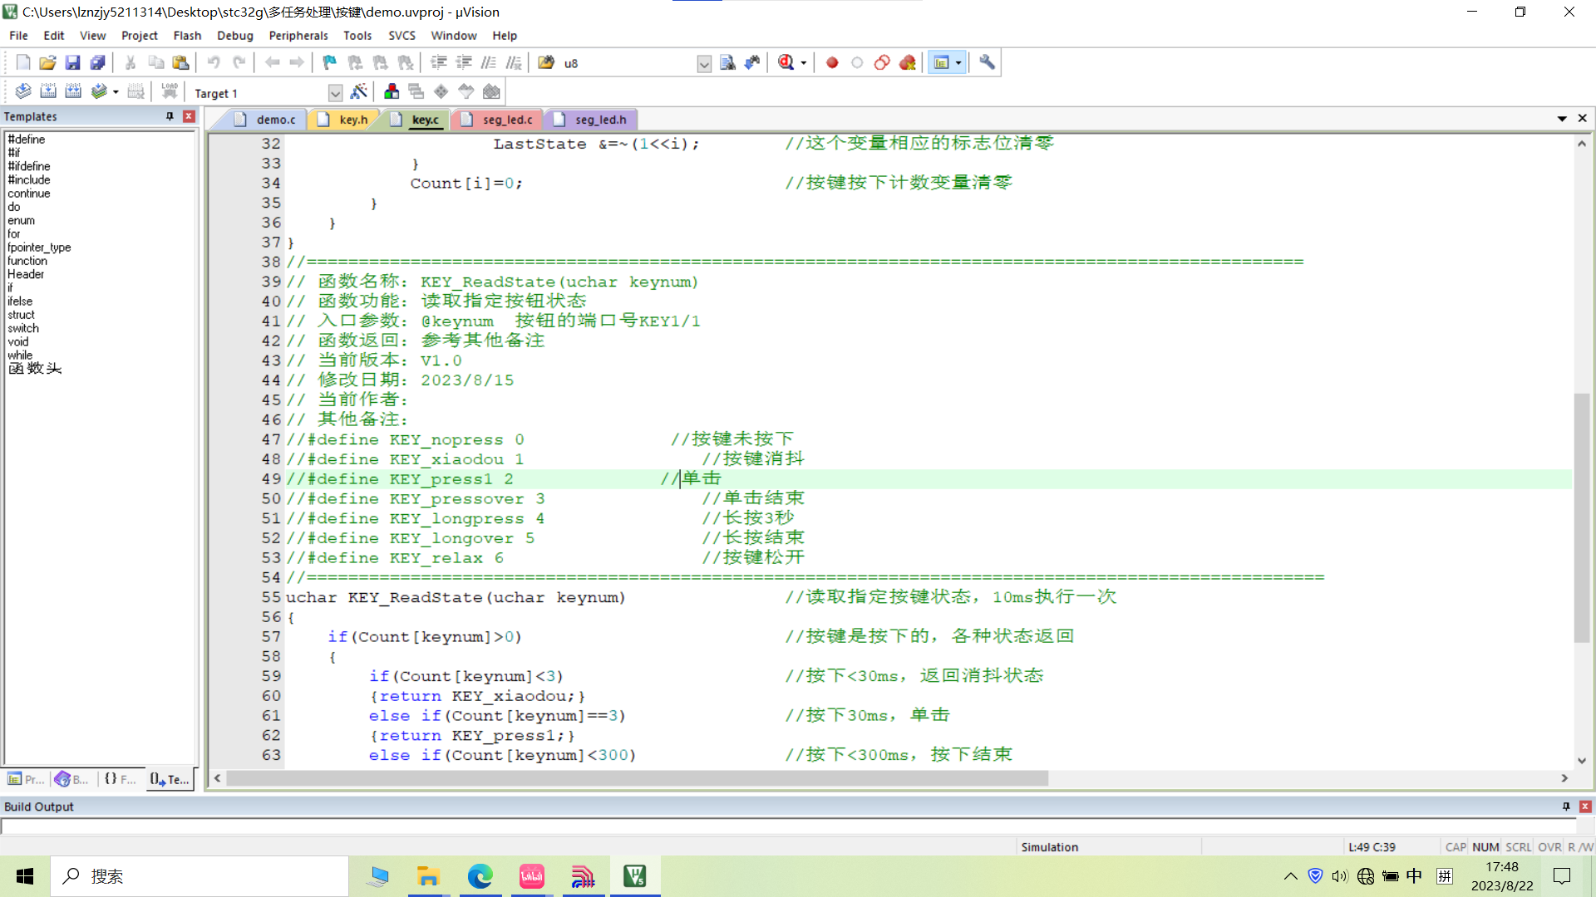Select the fpointer_type template entry
Screen dimensions: 1596x897
(x=39, y=248)
